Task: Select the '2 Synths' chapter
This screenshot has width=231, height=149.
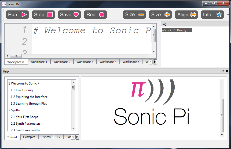Action: 14,110
